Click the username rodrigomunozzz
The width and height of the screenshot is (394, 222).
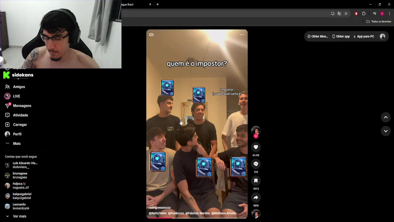coord(159,208)
